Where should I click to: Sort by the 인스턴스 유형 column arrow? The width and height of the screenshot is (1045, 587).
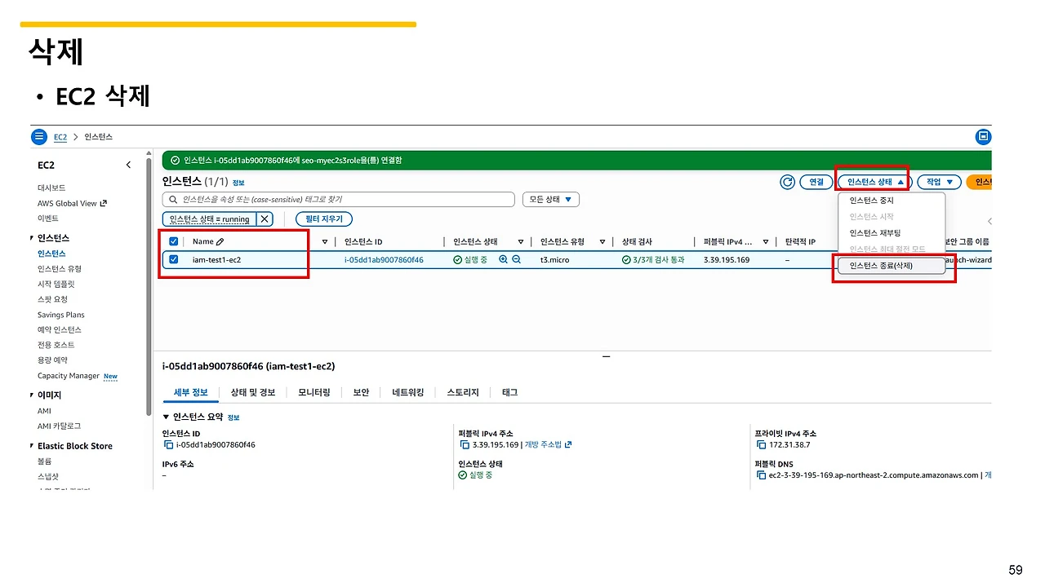point(603,241)
